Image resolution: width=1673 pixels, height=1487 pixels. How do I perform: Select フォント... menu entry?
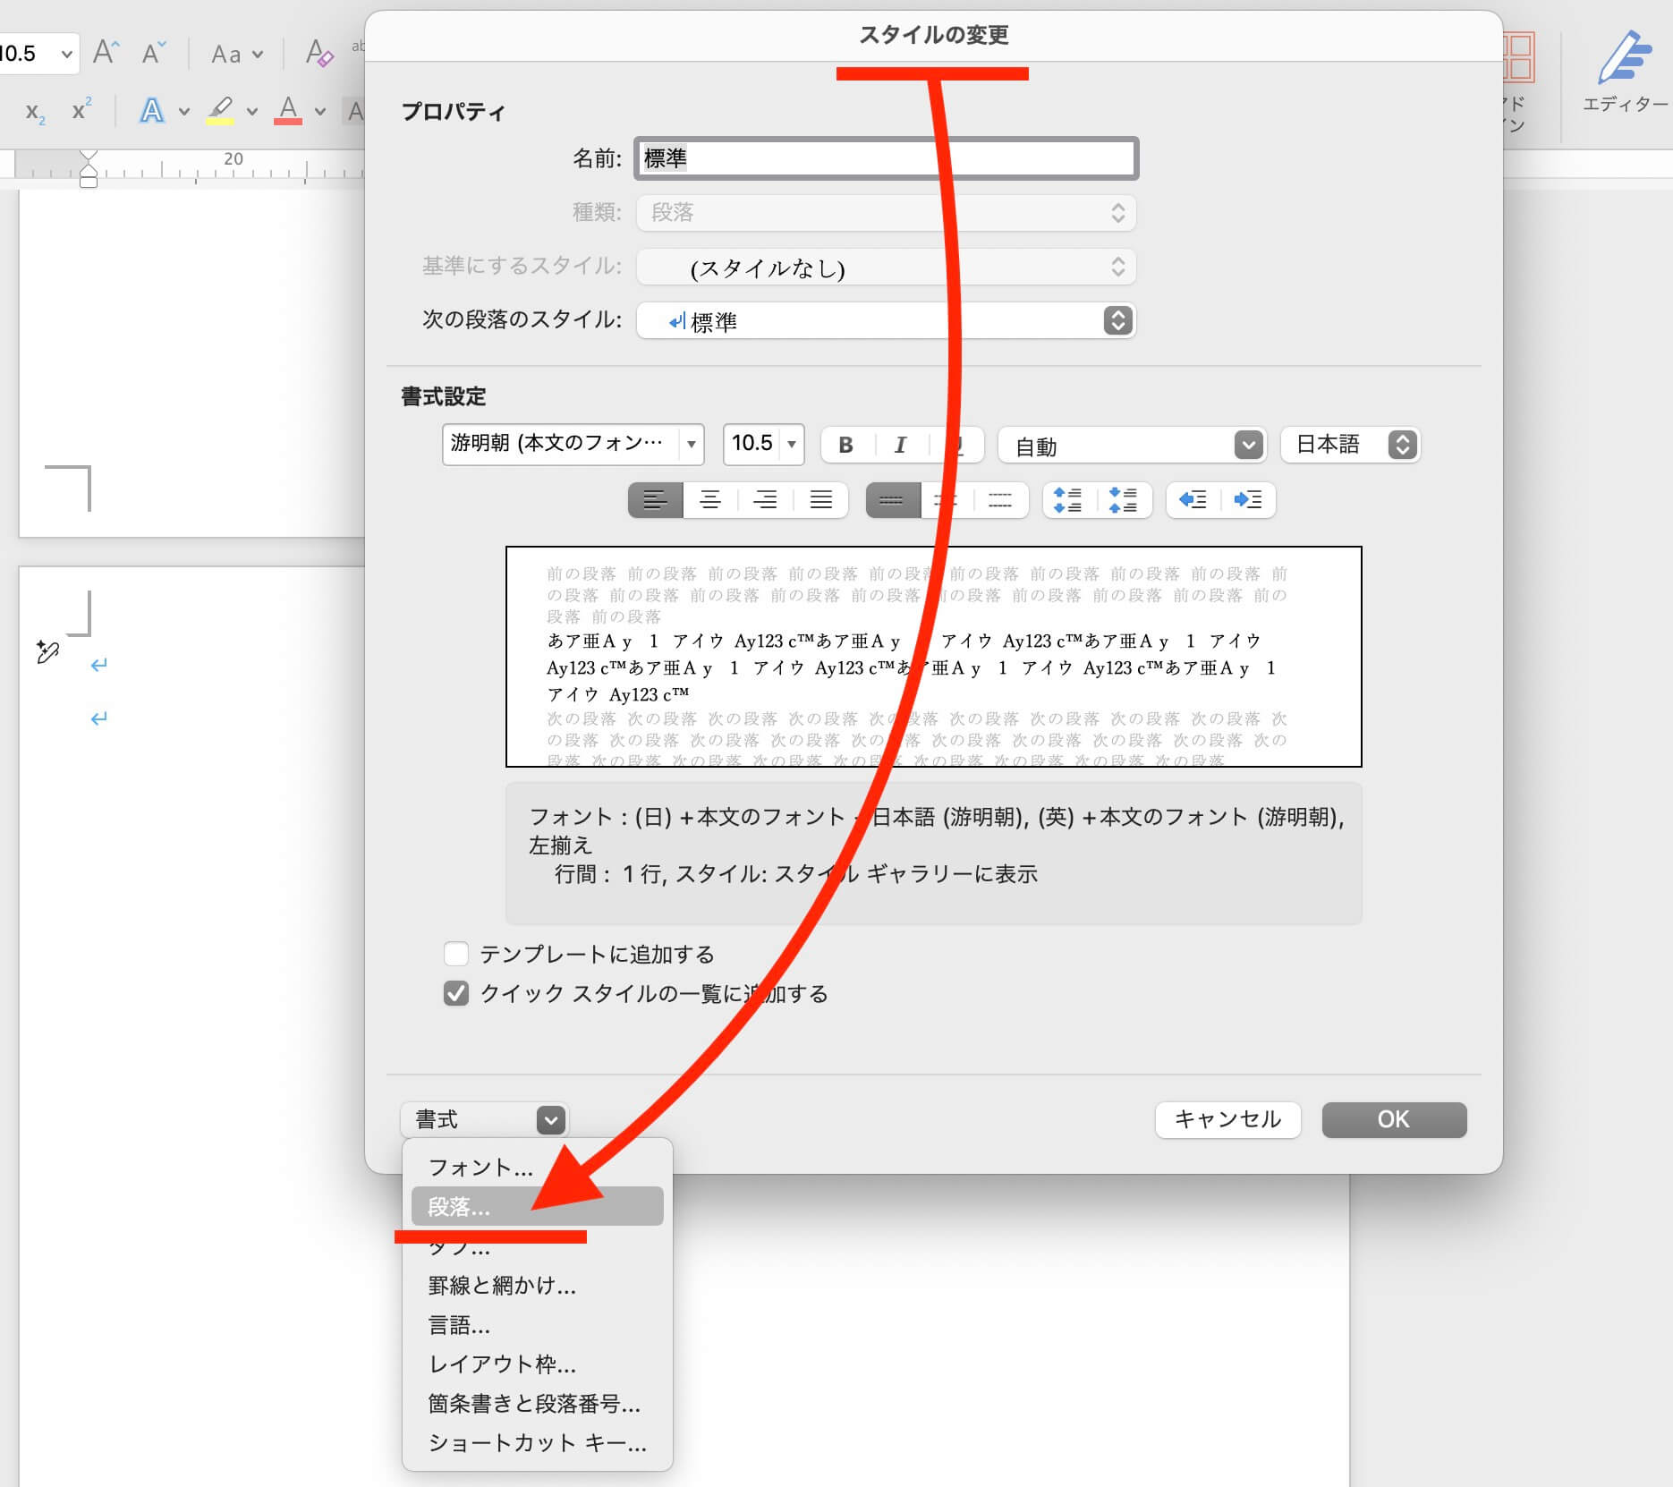tap(481, 1167)
